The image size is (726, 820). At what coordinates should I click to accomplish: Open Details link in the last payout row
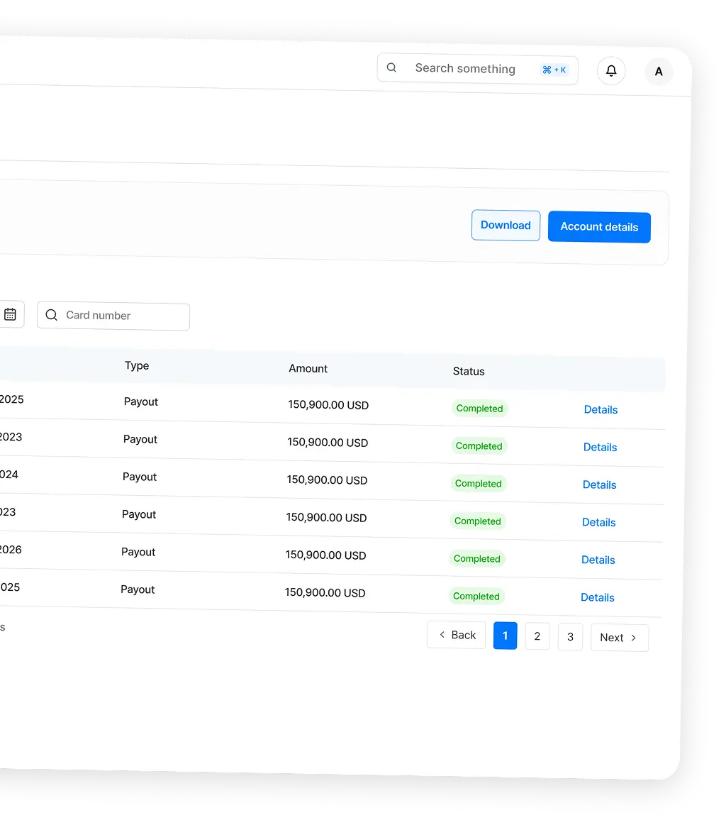pyautogui.click(x=597, y=597)
